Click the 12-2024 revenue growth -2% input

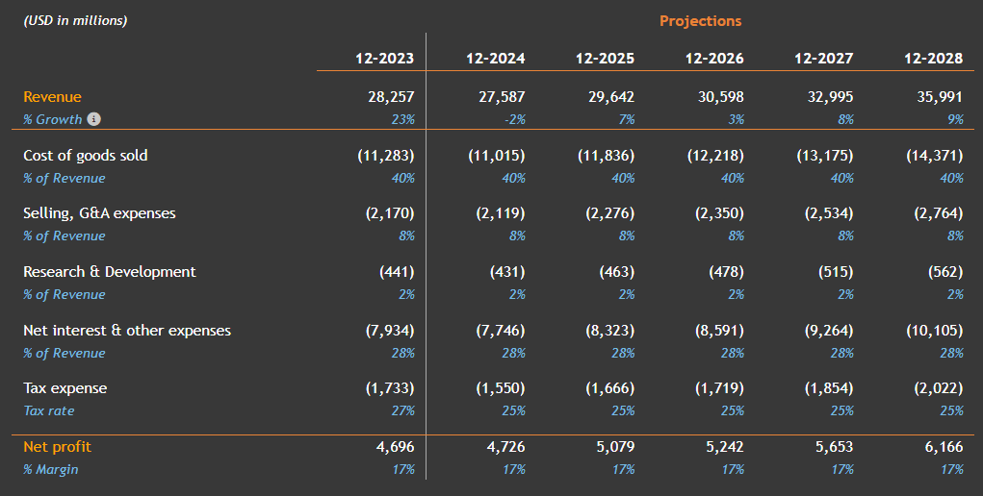click(514, 119)
